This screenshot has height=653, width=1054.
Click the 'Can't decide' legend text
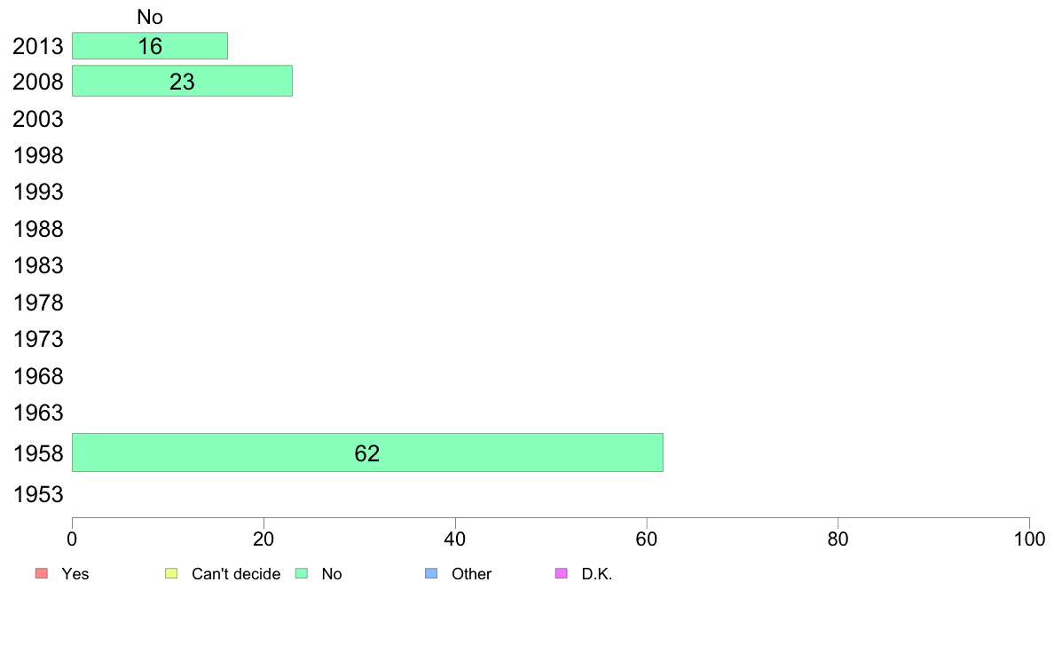pyautogui.click(x=236, y=574)
